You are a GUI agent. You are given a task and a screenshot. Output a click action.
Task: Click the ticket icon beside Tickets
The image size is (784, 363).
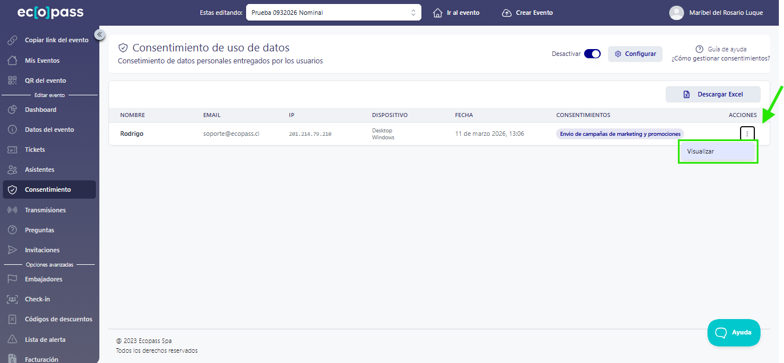tap(12, 150)
